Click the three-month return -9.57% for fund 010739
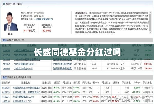The height and width of the screenshot is (104, 154). click(56, 92)
